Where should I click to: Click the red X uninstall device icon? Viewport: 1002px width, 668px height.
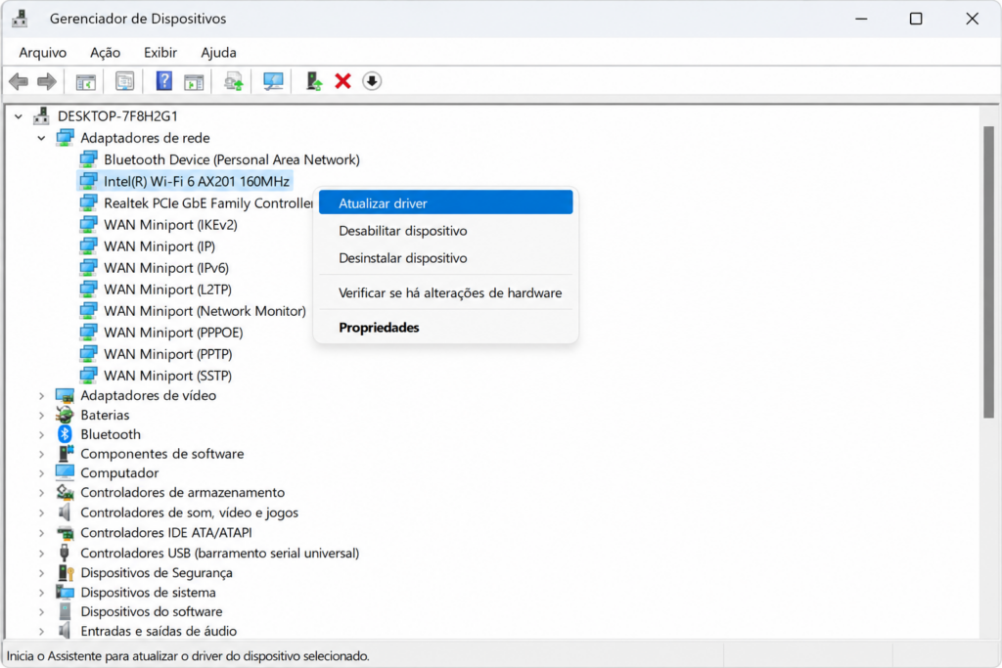(343, 81)
